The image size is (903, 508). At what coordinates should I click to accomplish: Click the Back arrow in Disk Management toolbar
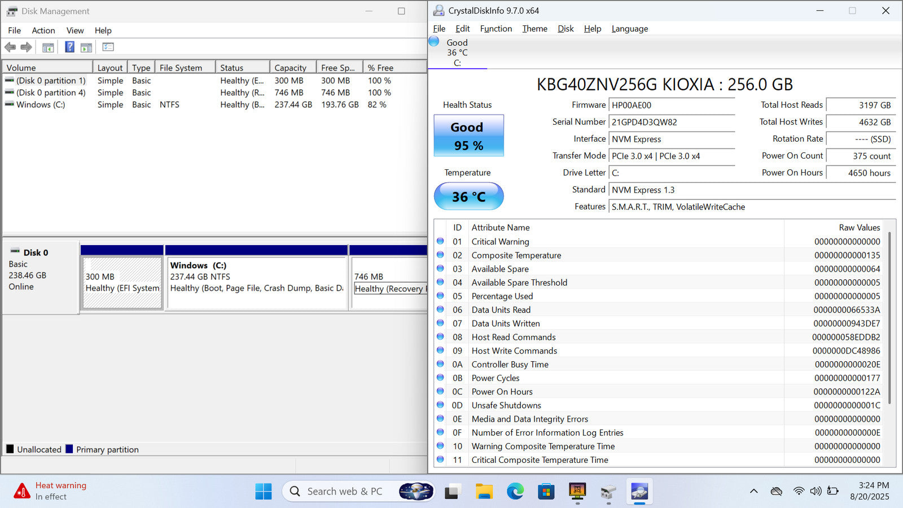coord(10,47)
